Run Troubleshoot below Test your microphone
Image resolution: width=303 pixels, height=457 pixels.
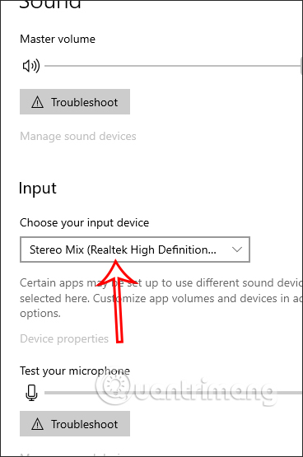(x=75, y=424)
